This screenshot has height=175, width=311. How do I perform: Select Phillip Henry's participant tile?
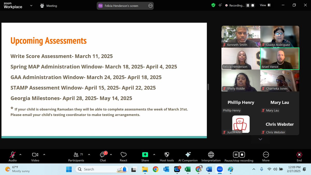241,102
